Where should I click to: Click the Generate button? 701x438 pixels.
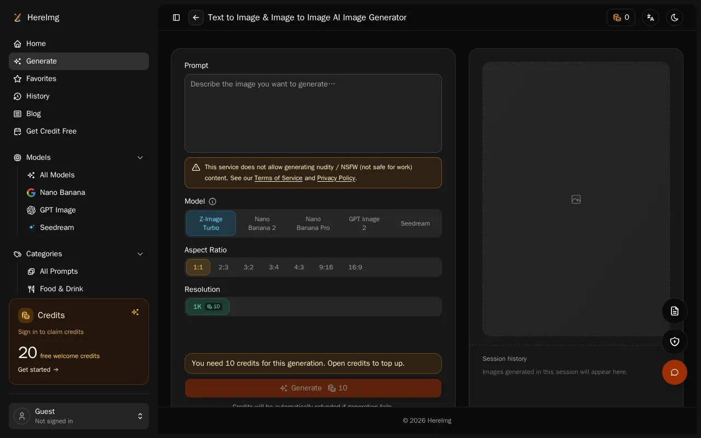tap(313, 388)
